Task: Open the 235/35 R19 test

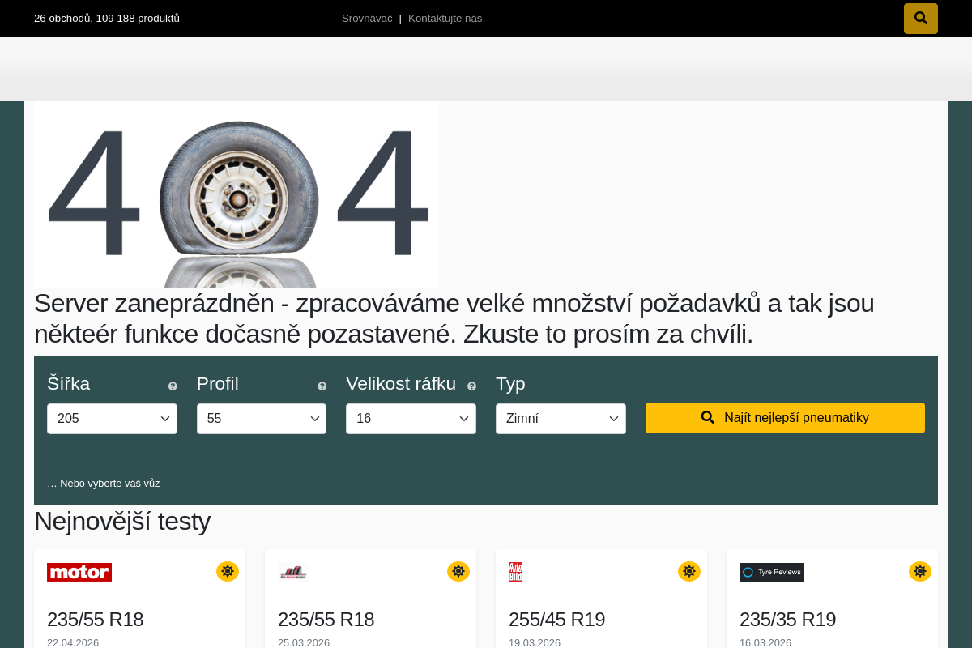Action: (x=787, y=620)
